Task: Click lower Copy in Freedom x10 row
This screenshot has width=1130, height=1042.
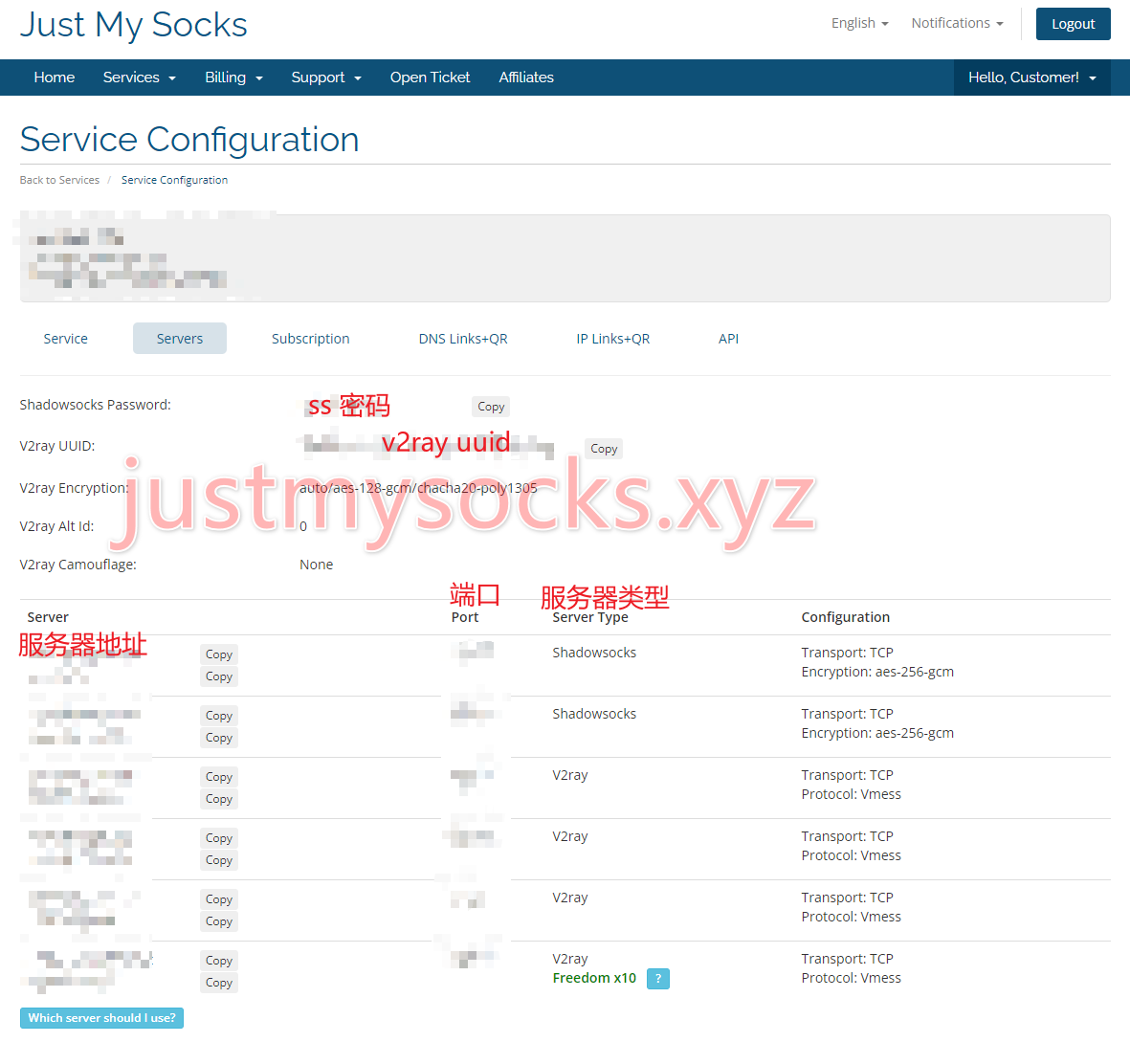Action: pyautogui.click(x=218, y=983)
